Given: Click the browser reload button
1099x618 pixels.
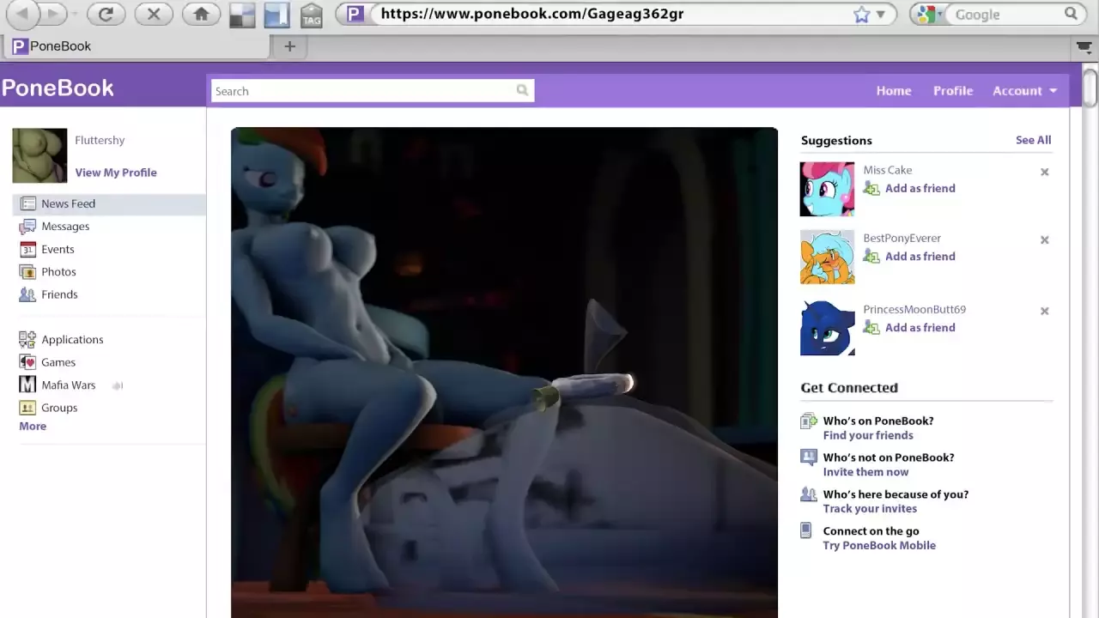Looking at the screenshot, I should click(x=106, y=15).
